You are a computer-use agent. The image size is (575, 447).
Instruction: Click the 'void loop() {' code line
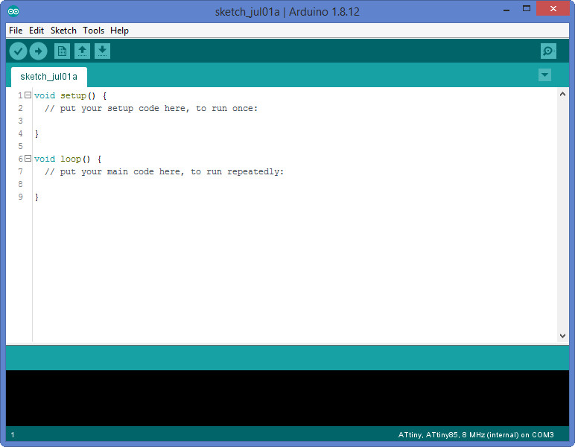point(68,159)
